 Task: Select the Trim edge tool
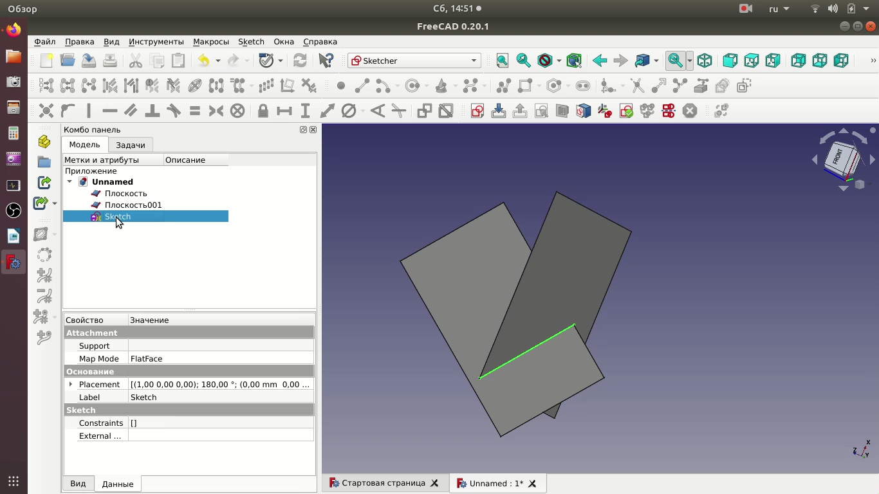click(x=637, y=86)
